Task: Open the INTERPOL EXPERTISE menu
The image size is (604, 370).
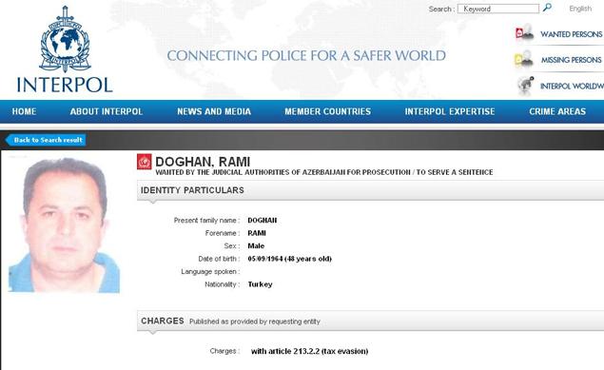Action: (450, 111)
